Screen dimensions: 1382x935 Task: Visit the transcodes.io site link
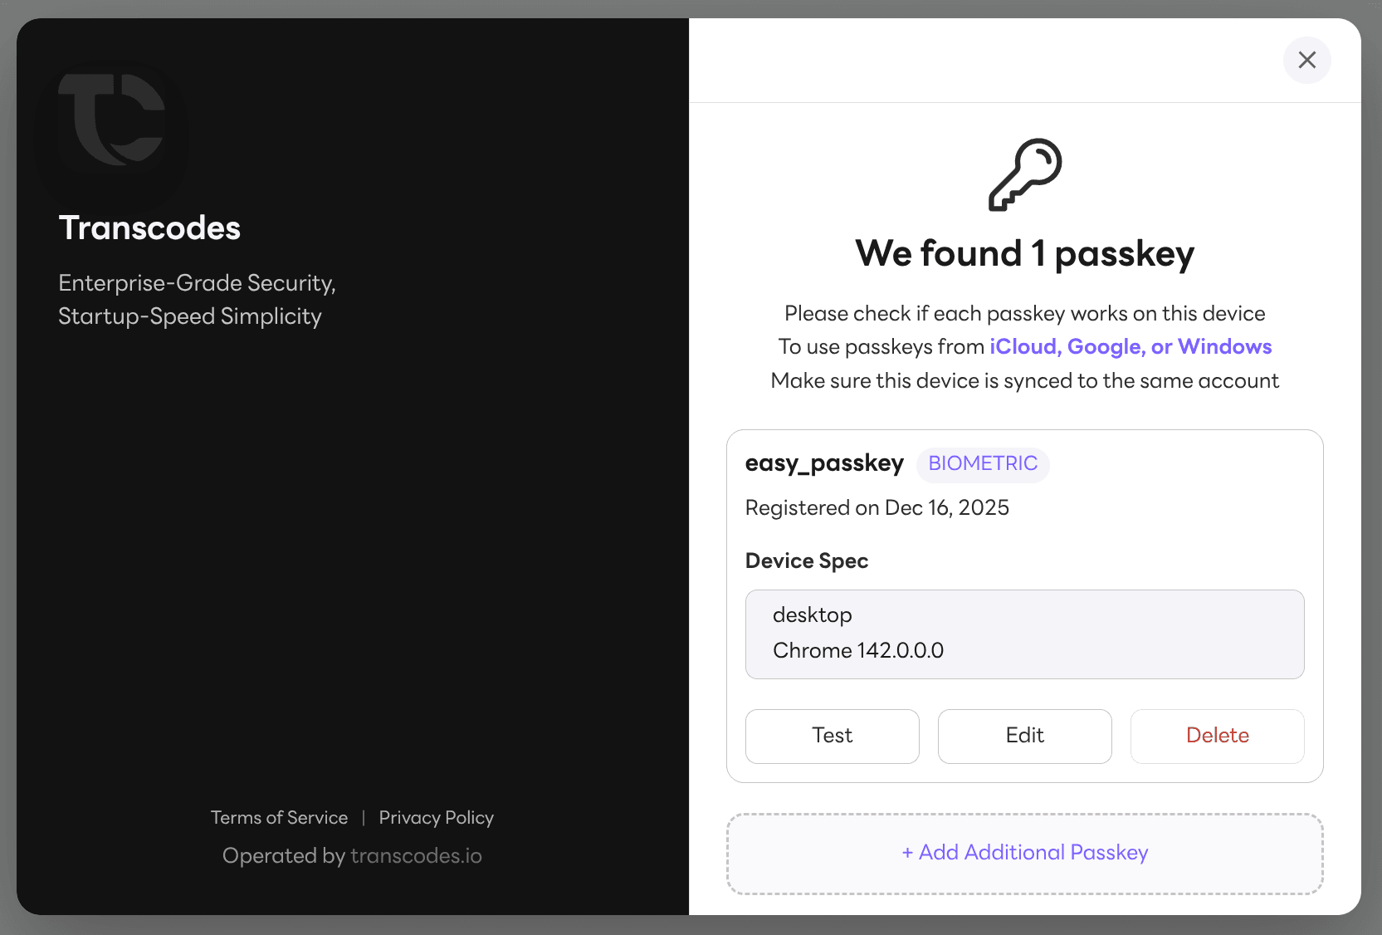tap(416, 855)
